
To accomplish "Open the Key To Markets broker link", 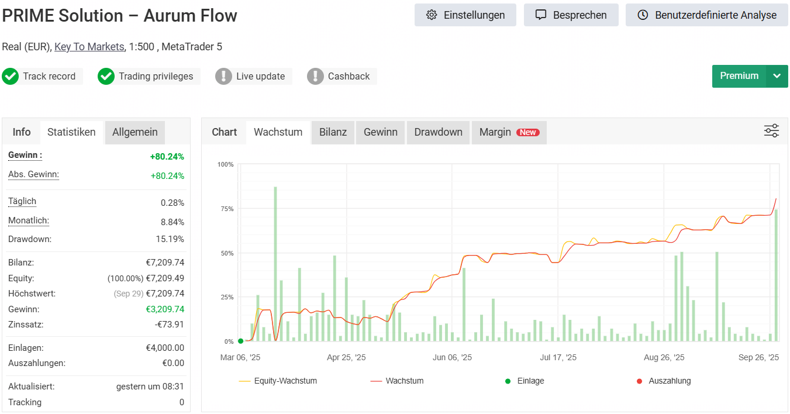I will tap(89, 47).
